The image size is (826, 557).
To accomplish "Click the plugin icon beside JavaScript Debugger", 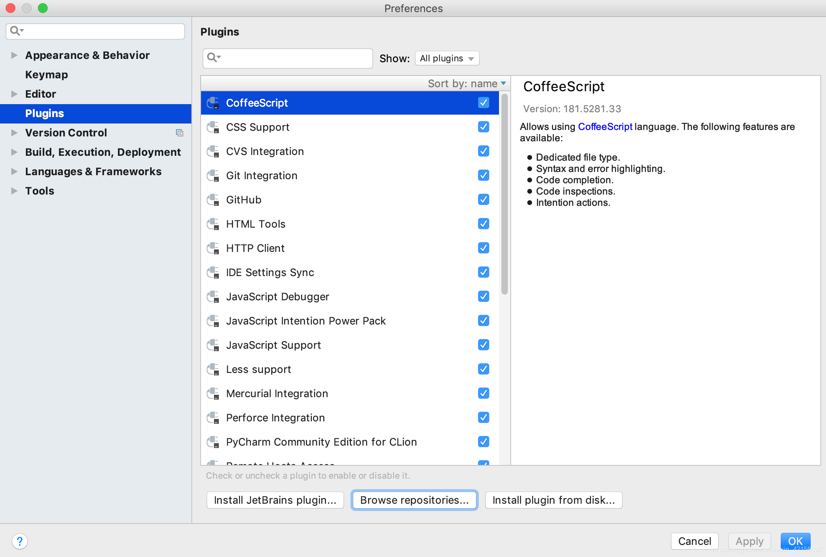I will (213, 297).
